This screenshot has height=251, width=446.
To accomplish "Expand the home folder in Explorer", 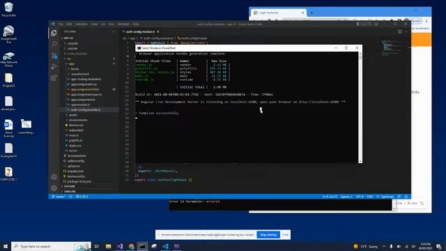I will [75, 69].
